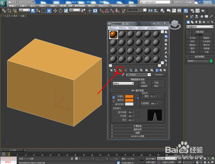Reset map with red X icon
This screenshot has height=164, width=215.
point(126,70)
